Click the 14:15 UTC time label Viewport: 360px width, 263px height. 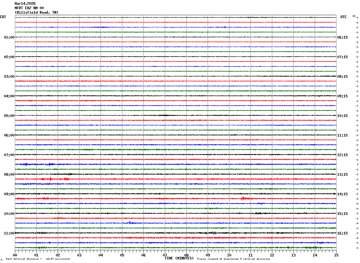click(x=342, y=194)
